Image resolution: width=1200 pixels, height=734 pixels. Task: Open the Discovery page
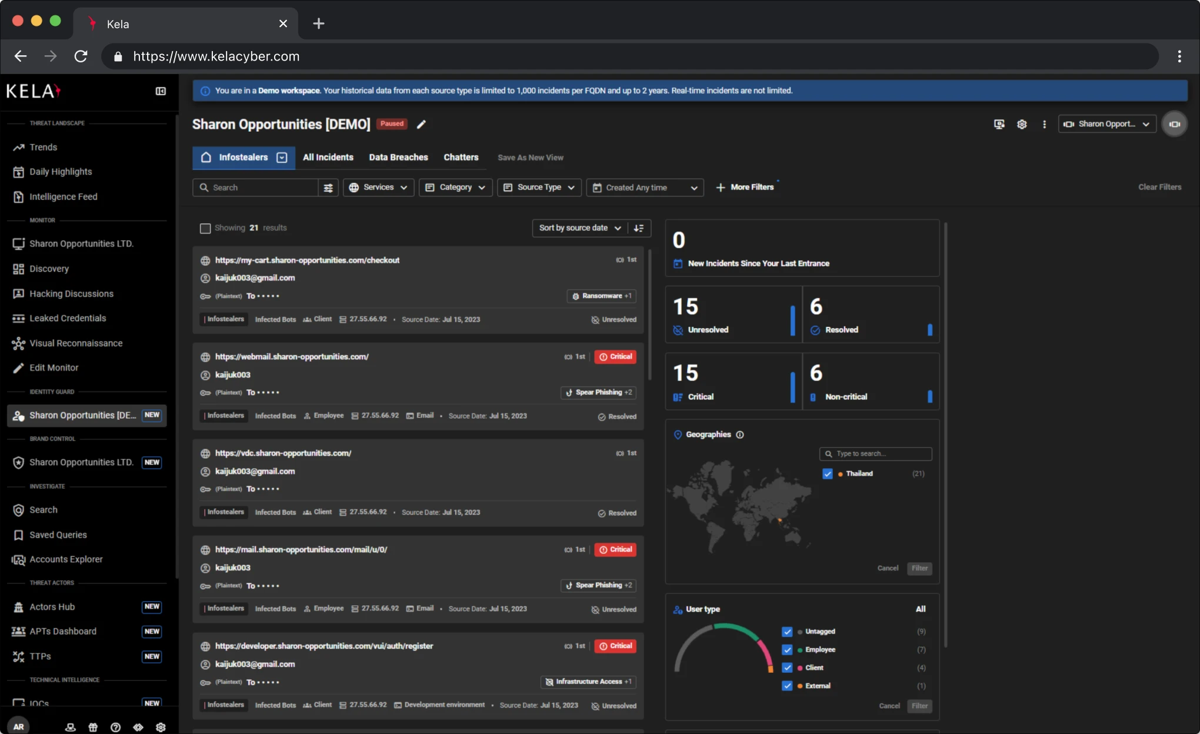point(49,269)
